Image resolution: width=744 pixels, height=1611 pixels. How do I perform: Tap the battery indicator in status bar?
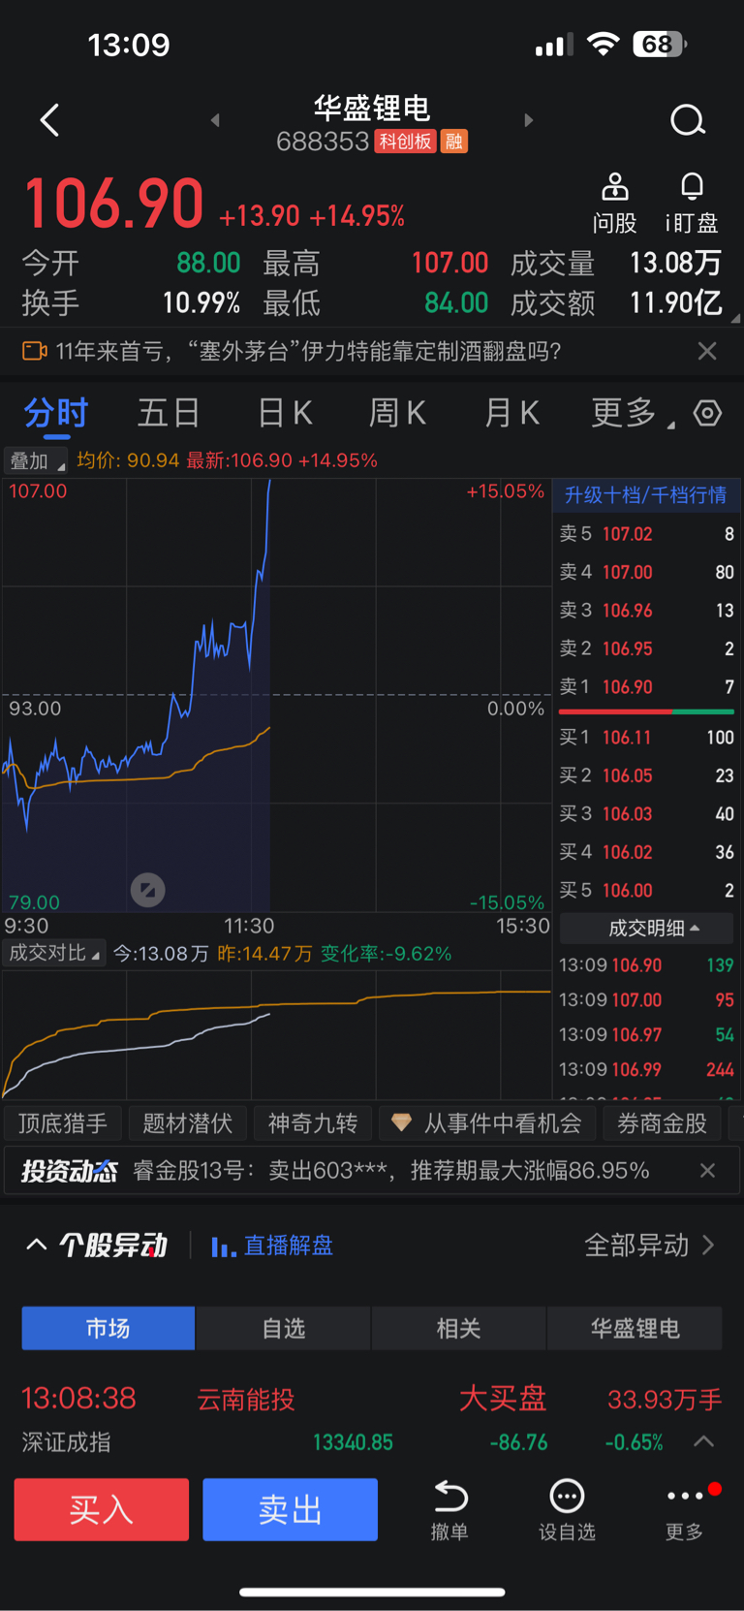[660, 45]
